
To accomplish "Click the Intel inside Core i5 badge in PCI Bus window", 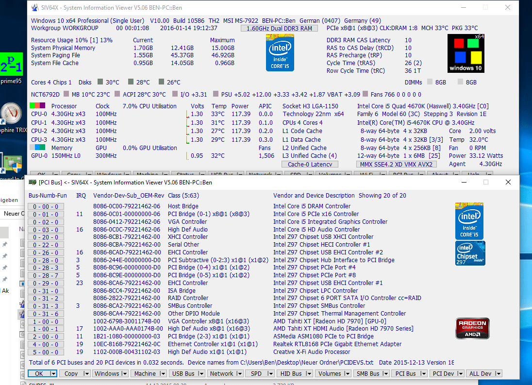I will [x=469, y=221].
